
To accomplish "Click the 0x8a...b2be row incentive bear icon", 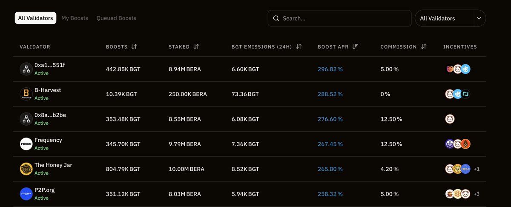I will 449,119.
